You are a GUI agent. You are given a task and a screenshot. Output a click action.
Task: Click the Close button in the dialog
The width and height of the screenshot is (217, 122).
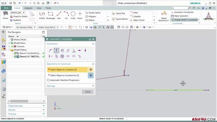[x=87, y=92]
